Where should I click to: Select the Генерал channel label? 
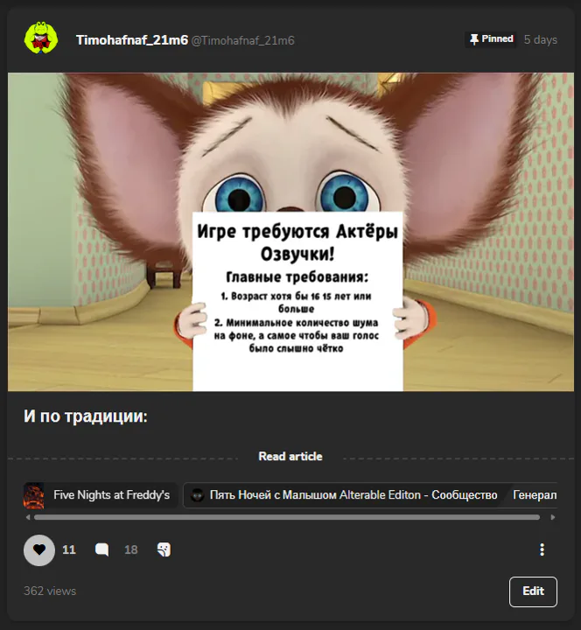click(535, 495)
